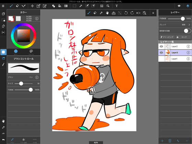Choose the Fill shape tool
The width and height of the screenshot is (192, 144).
pos(53,6)
